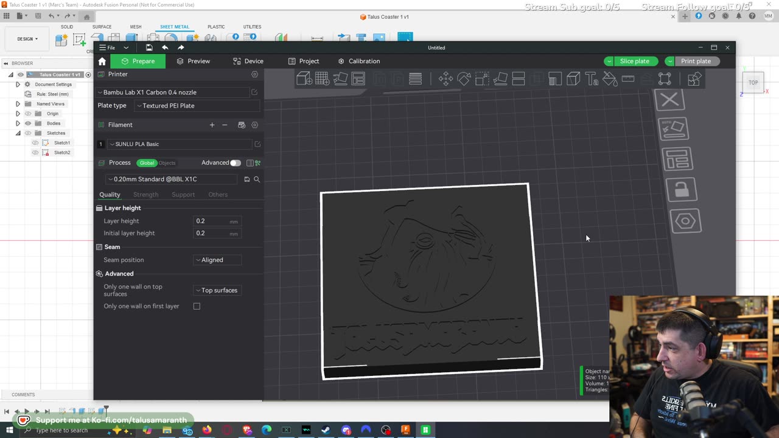Click the Add model cube icon
Image resolution: width=779 pixels, height=438 pixels.
[x=304, y=78]
